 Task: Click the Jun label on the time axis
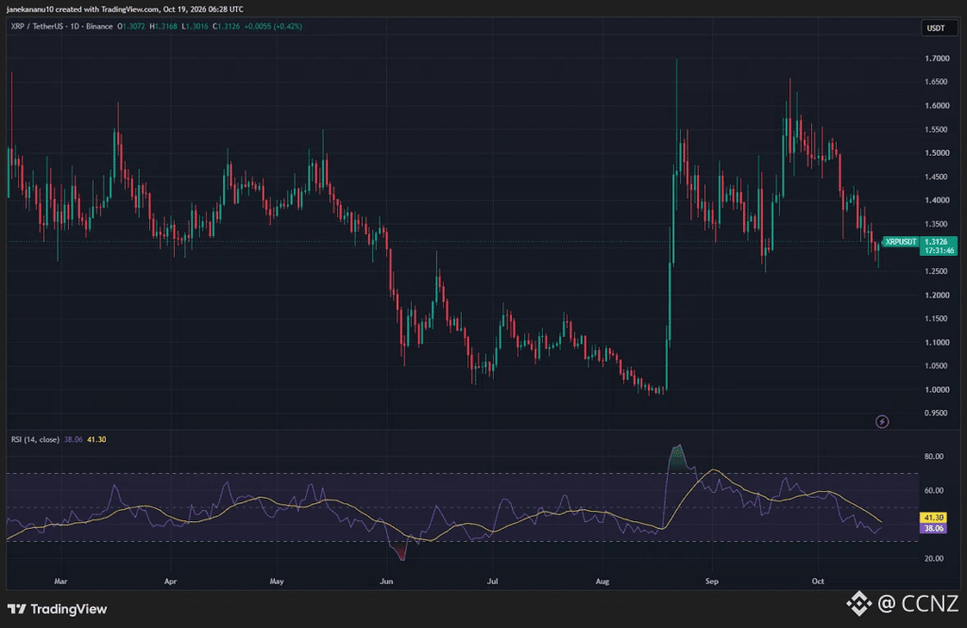pos(386,581)
